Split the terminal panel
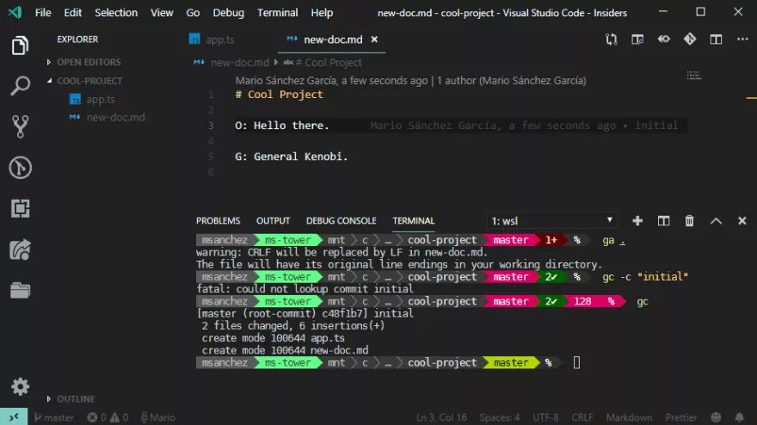 [663, 221]
